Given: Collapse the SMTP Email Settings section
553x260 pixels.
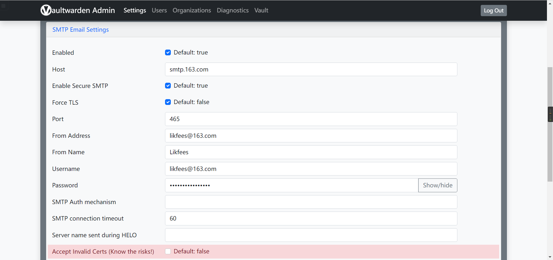Looking at the screenshot, I should pyautogui.click(x=80, y=30).
